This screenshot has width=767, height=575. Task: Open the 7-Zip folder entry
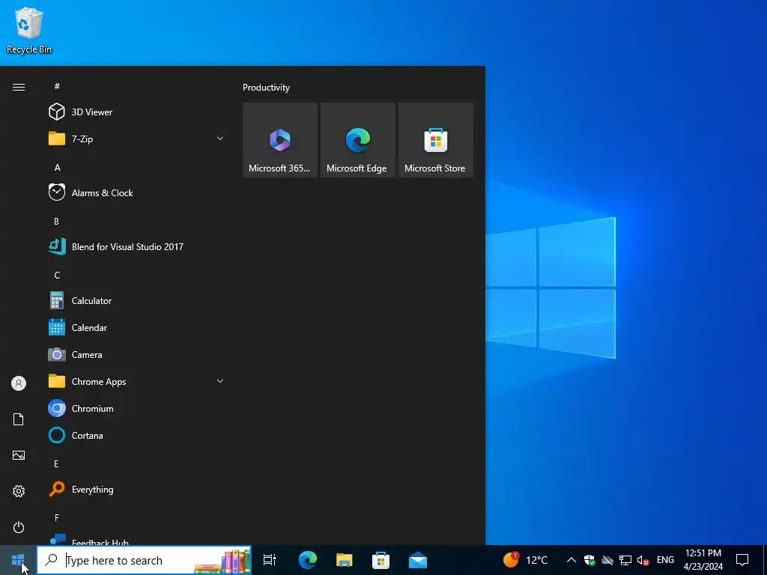click(137, 139)
